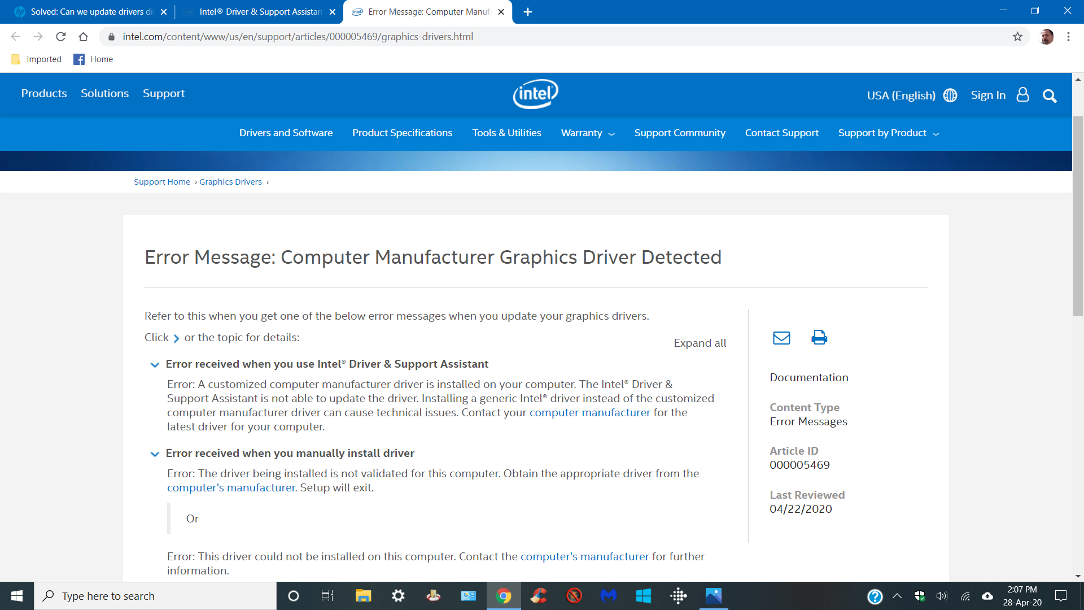Open the language globe icon
The height and width of the screenshot is (610, 1084).
950,95
